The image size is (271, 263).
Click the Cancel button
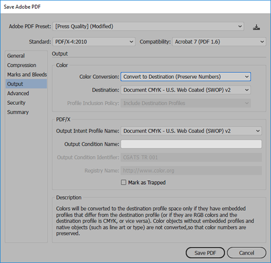pos(247,253)
